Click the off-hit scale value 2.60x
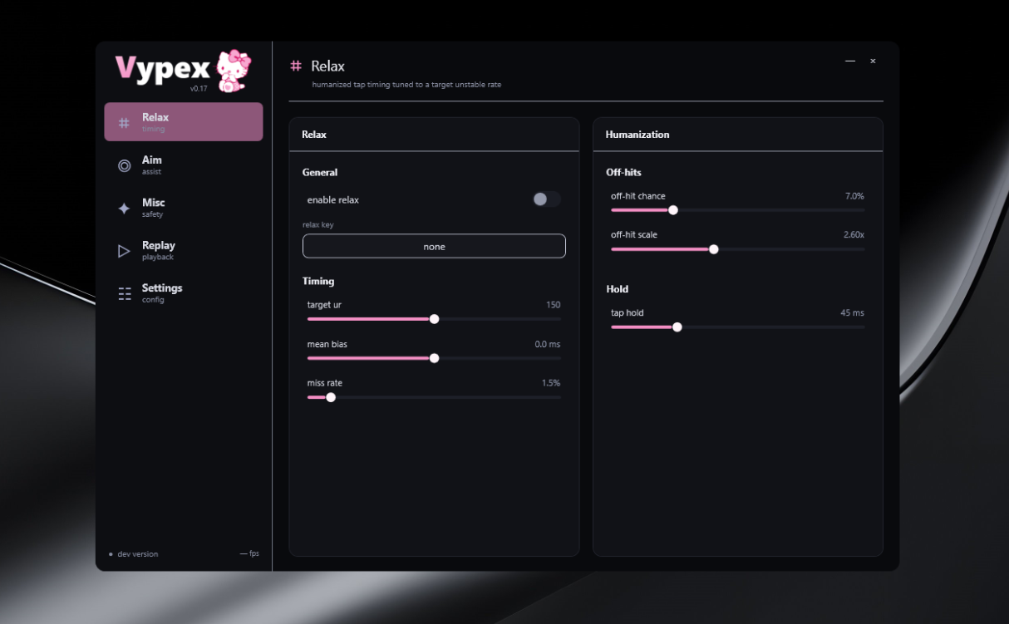 coord(854,235)
